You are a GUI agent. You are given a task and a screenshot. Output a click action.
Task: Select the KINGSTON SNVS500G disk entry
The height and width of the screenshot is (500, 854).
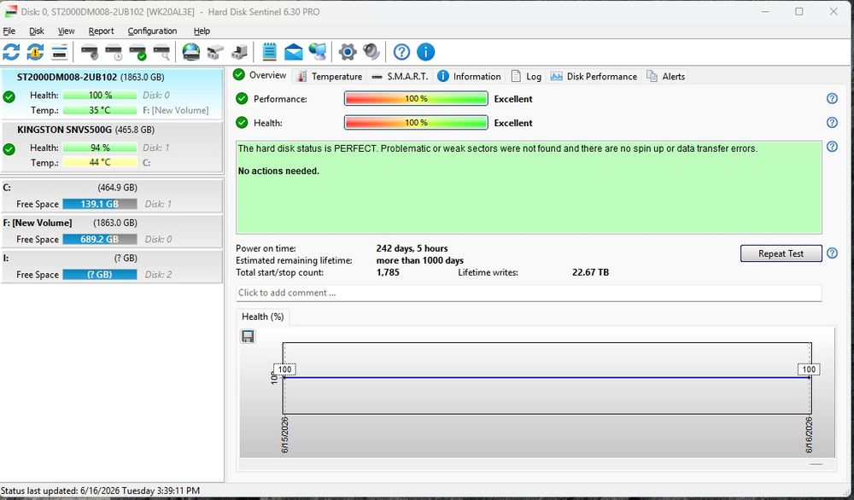point(112,147)
